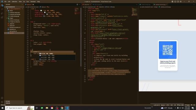196x110 pixels.
Task: Click notifications bell in status bar
Action: point(194,105)
